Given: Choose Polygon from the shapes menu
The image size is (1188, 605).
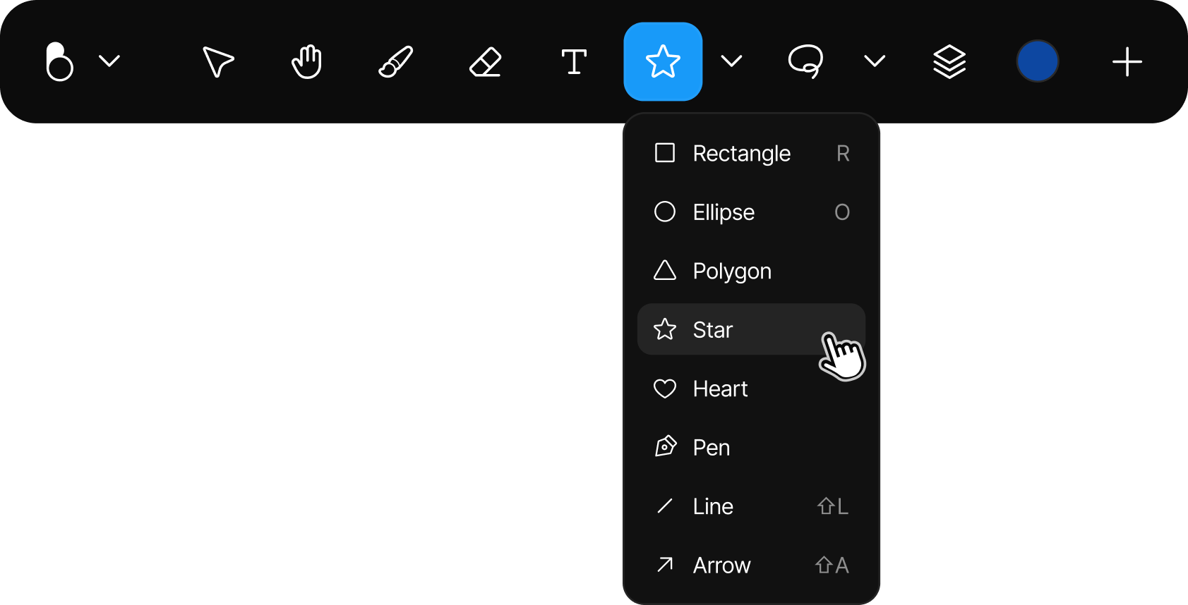Looking at the screenshot, I should [x=751, y=271].
